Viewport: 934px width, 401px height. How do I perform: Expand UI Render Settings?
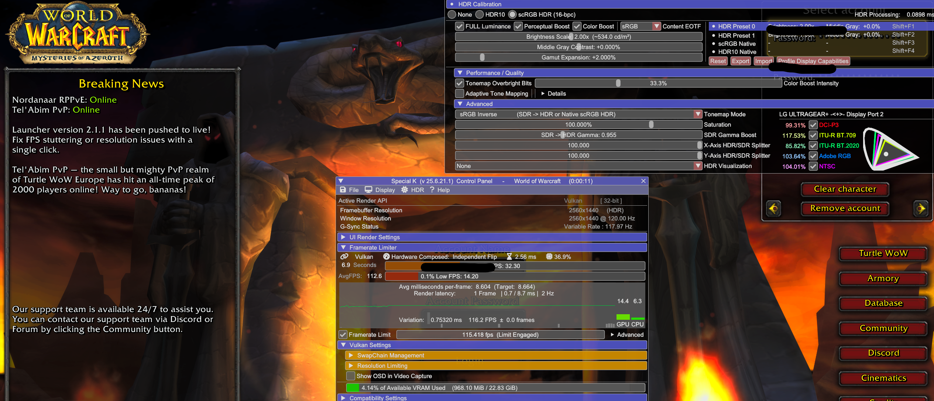pos(343,237)
